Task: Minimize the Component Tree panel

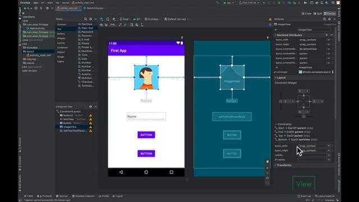Action: [95, 107]
